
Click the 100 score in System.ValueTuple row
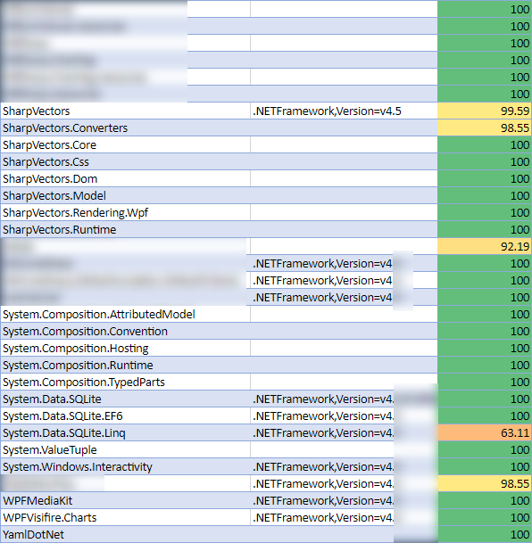tap(485, 450)
